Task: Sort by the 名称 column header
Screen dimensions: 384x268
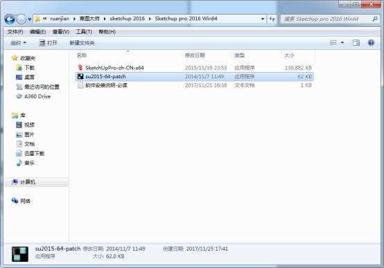Action: (82, 55)
